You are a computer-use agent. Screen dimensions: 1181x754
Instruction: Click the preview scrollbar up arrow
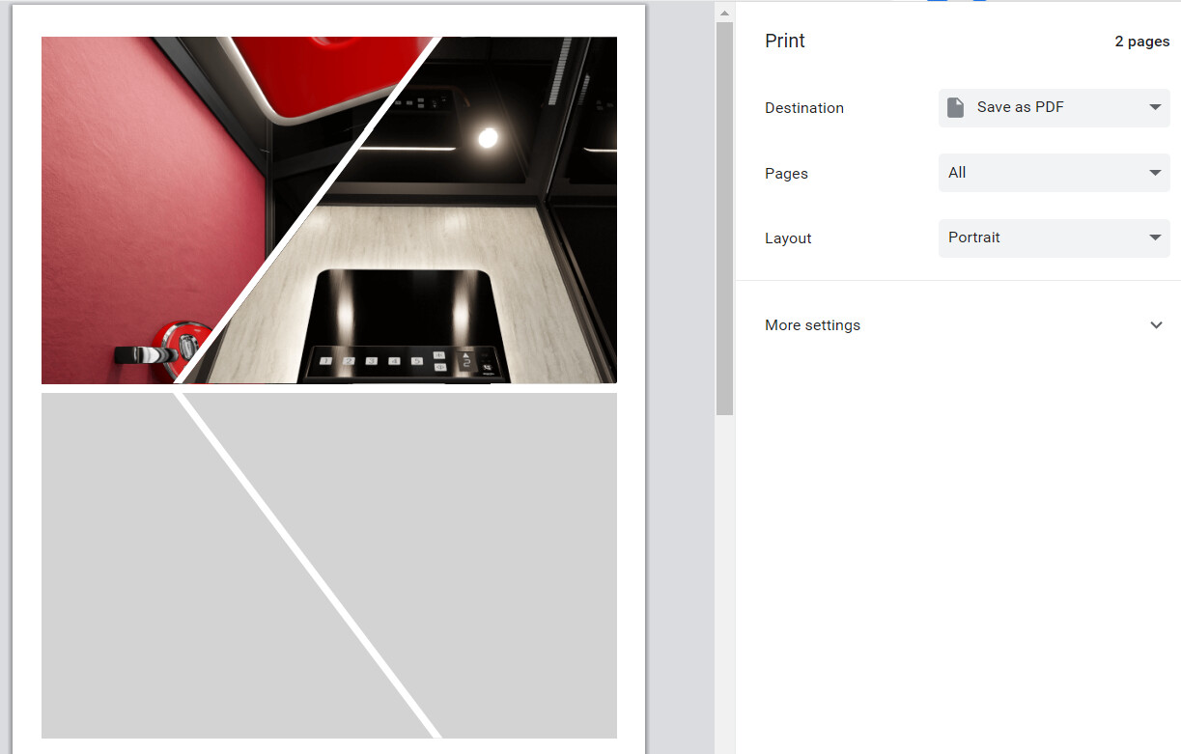724,13
